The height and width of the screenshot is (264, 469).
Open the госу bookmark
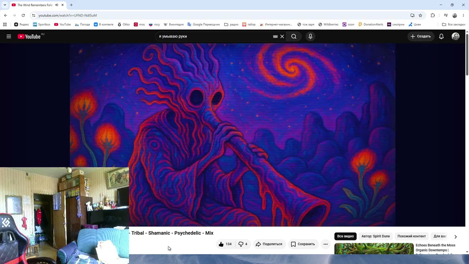point(154,25)
